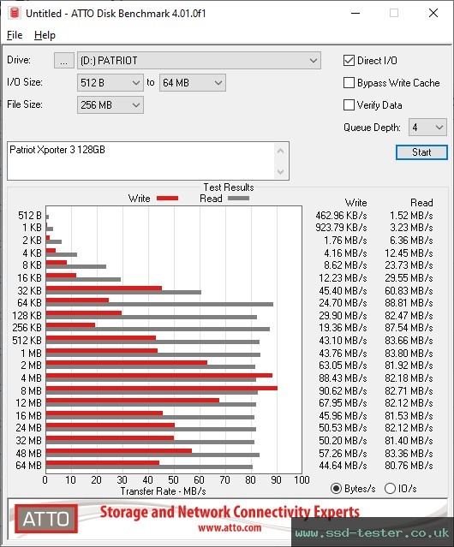454x547 pixels.
Task: Click the ATTO Disk Benchmark app icon
Action: point(15,13)
